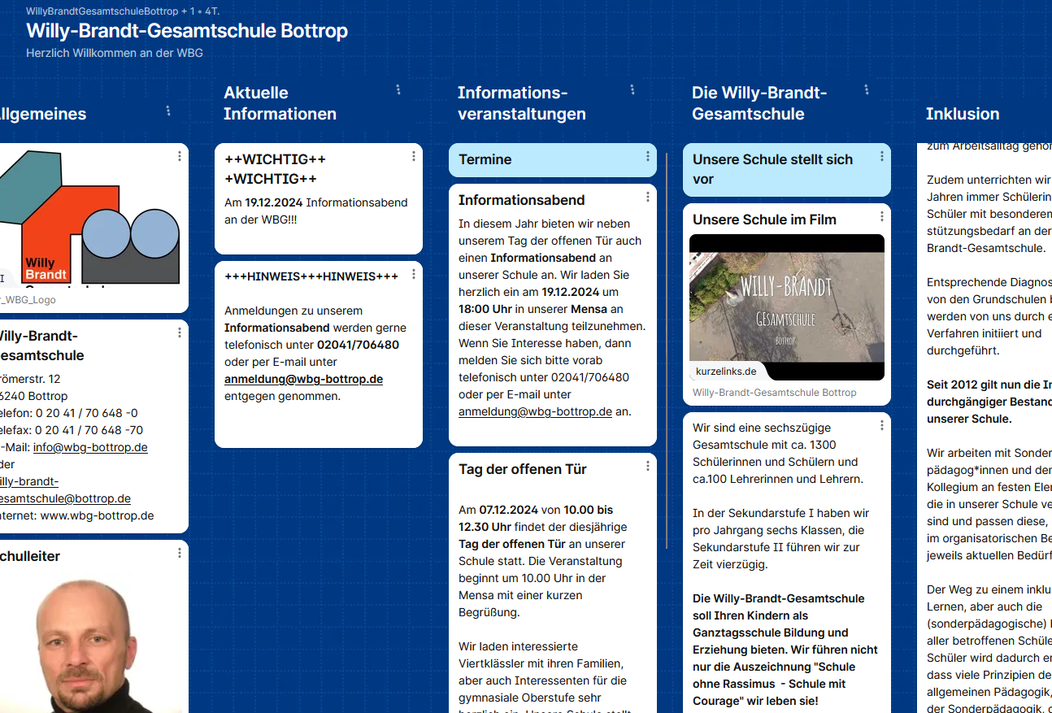Screen dimensions: 1052x713
Task: Open the Schulleiter post three-dot menu
Action: click(x=180, y=553)
